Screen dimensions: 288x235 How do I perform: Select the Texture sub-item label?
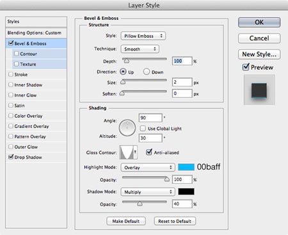[x=28, y=64]
